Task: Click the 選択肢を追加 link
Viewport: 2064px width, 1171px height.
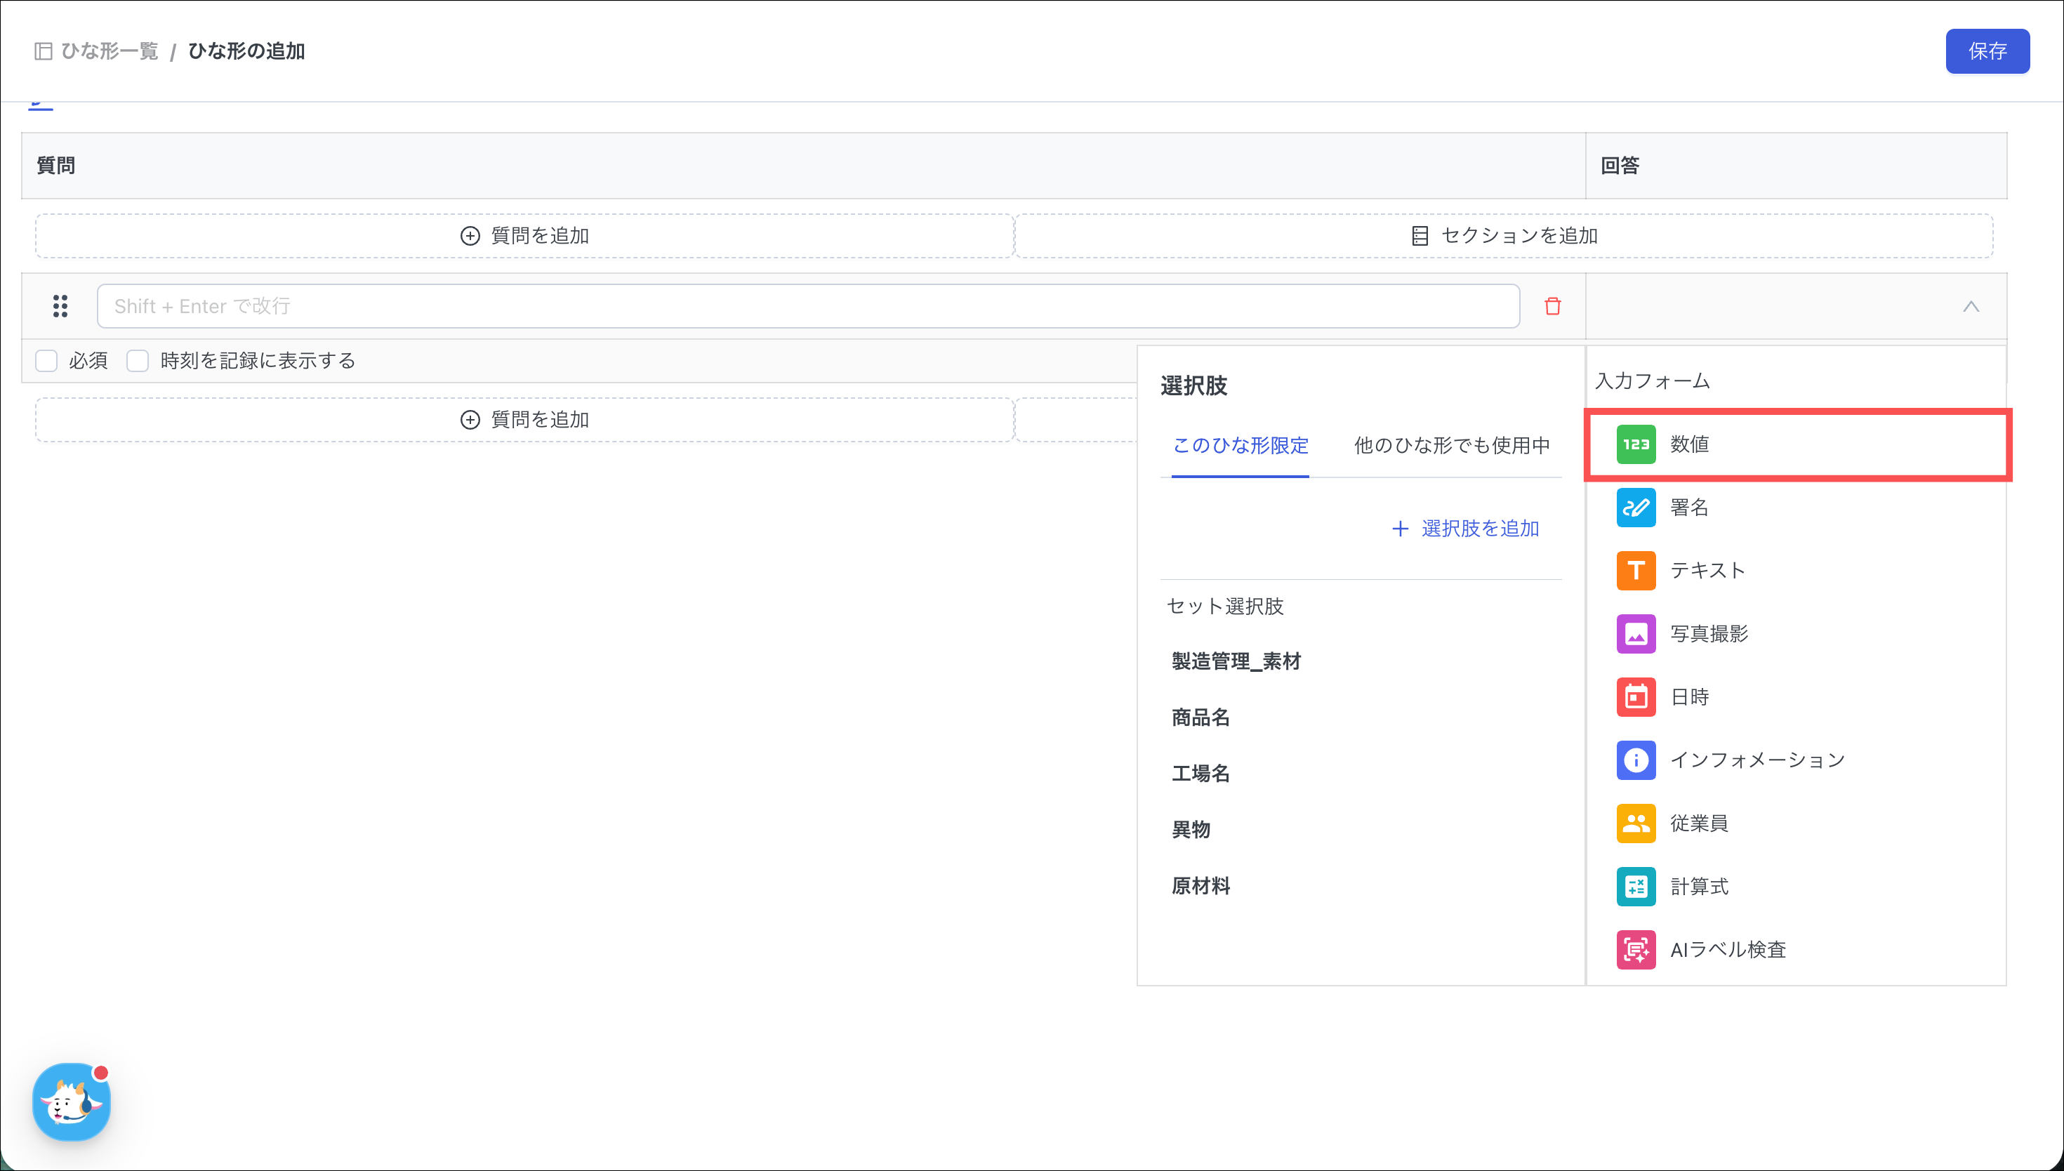Action: (1466, 529)
